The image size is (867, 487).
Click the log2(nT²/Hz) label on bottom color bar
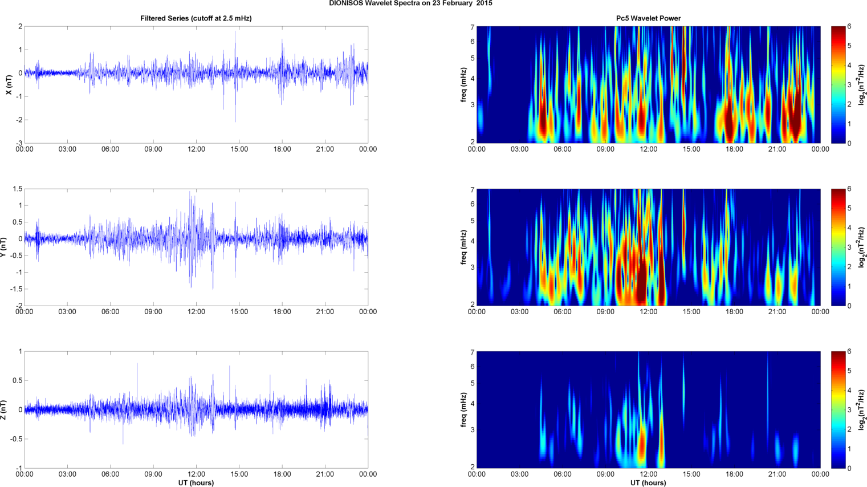tap(862, 409)
